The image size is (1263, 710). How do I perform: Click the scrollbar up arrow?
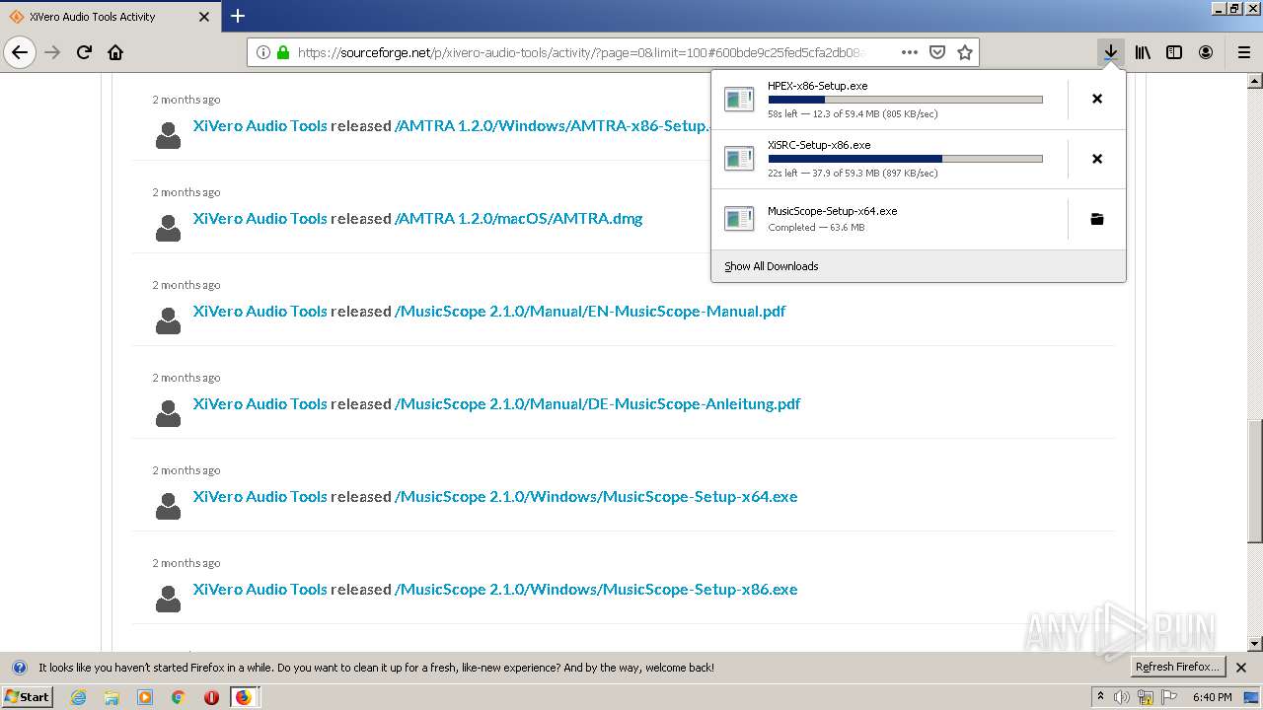[1255, 80]
